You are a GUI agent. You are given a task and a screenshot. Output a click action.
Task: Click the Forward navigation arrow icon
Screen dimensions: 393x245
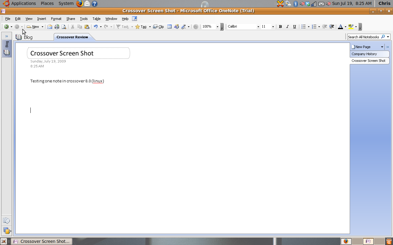[x=17, y=27]
